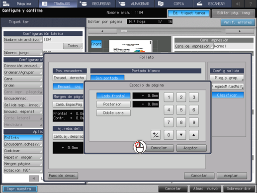Open Dirección encuad. setting
Image resolution: width=257 pixels, height=193 pixels.
click(x=23, y=66)
